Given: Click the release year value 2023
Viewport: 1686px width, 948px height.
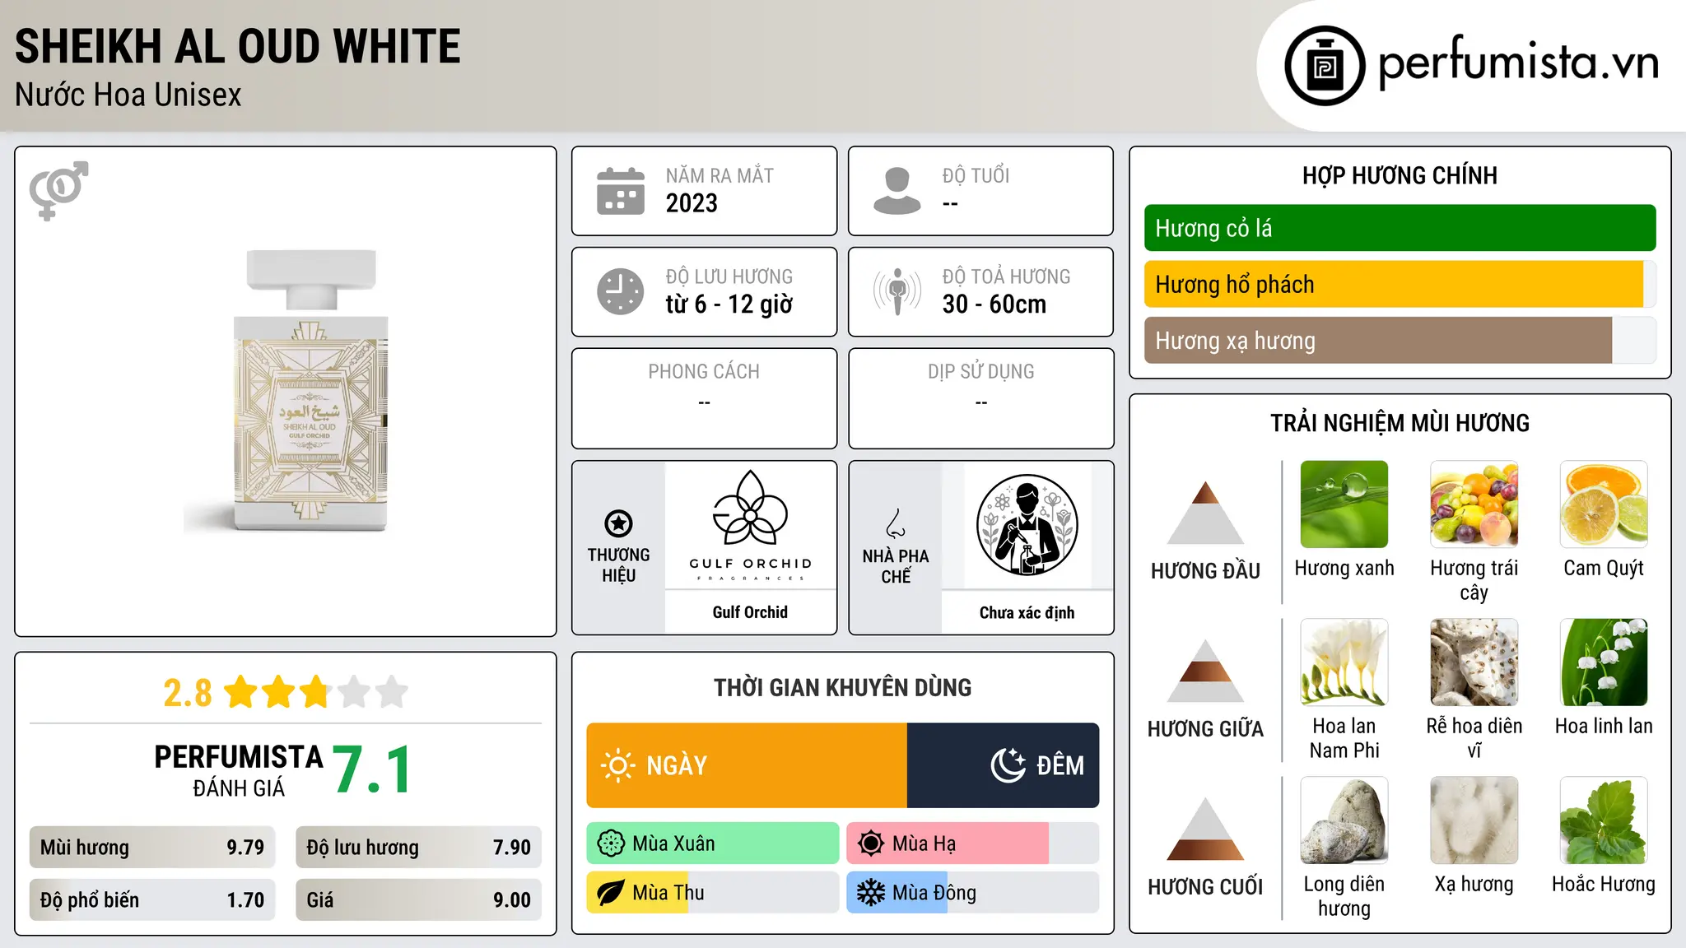Looking at the screenshot, I should [x=692, y=203].
